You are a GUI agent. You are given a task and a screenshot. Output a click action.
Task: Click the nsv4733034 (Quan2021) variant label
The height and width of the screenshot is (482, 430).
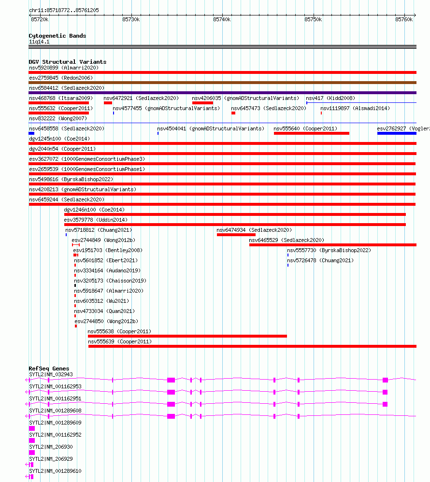104,311
